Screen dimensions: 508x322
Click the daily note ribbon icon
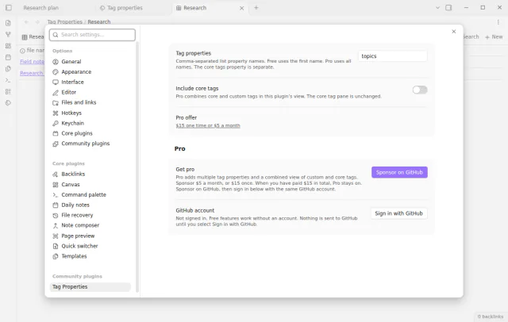coord(8,57)
